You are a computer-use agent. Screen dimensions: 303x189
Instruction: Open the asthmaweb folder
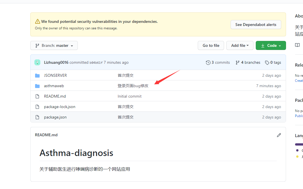(x=54, y=86)
